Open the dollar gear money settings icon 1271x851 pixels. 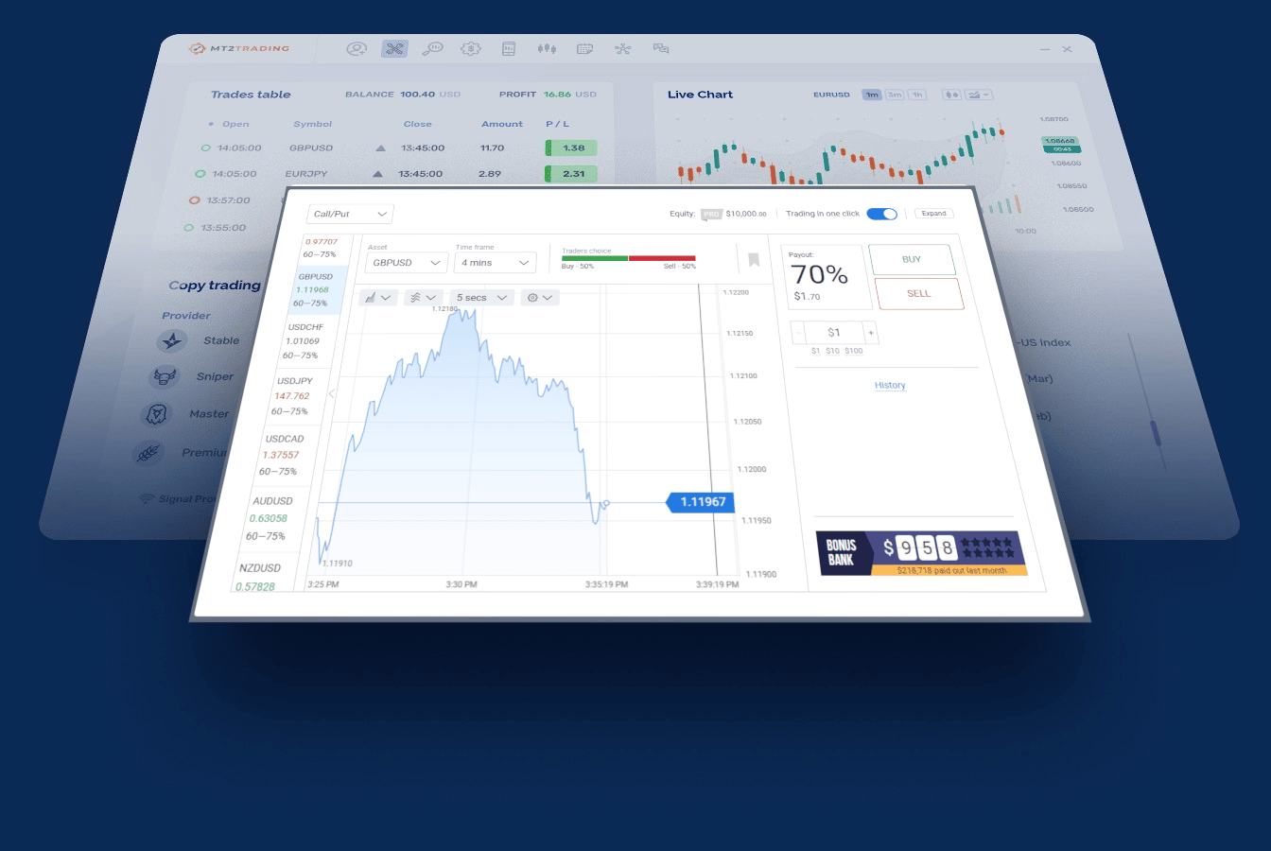(470, 48)
